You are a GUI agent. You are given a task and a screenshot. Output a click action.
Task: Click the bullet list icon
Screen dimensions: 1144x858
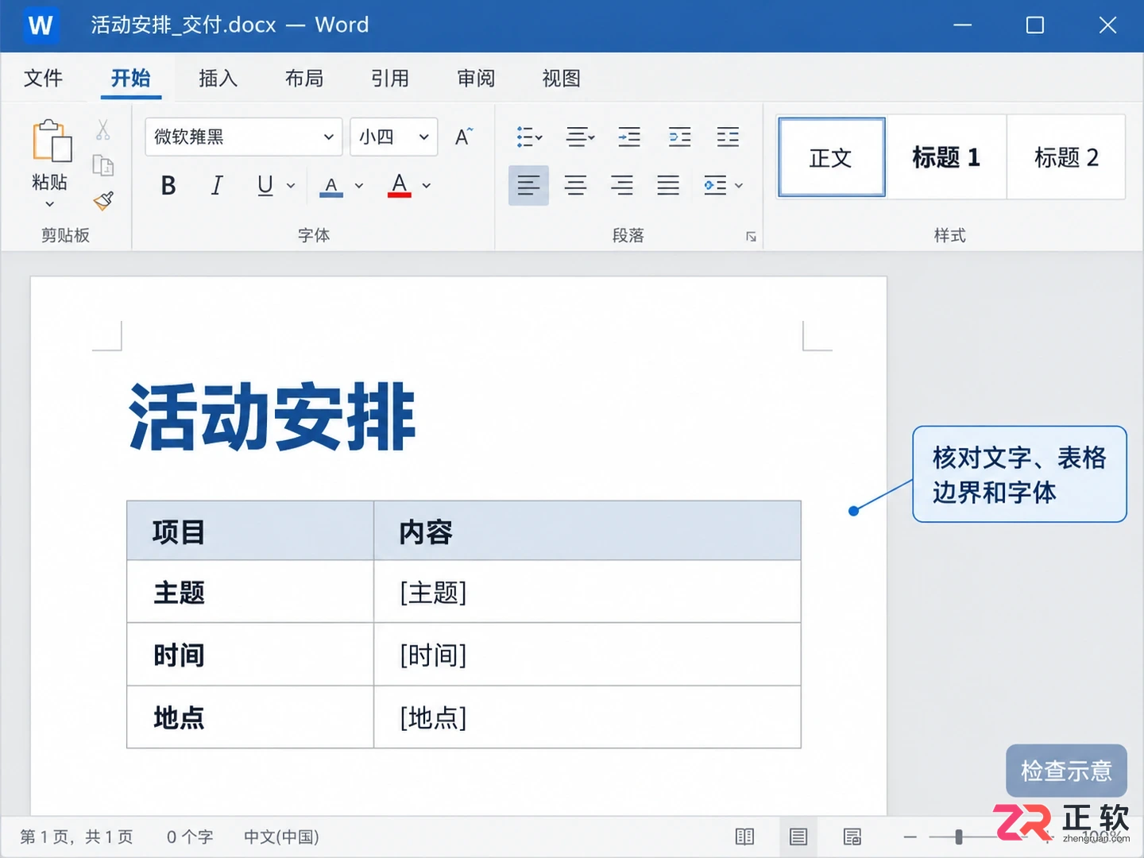[x=529, y=137]
